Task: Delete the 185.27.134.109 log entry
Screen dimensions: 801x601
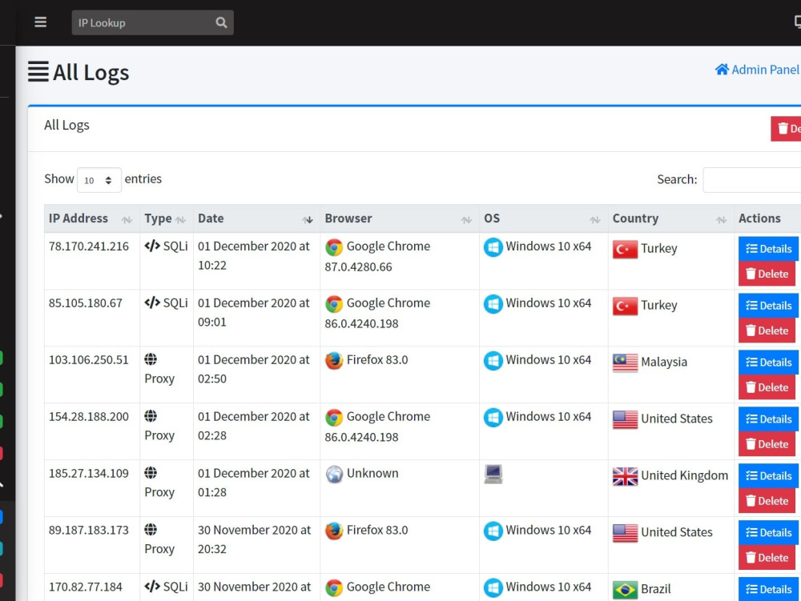Action: coord(767,500)
